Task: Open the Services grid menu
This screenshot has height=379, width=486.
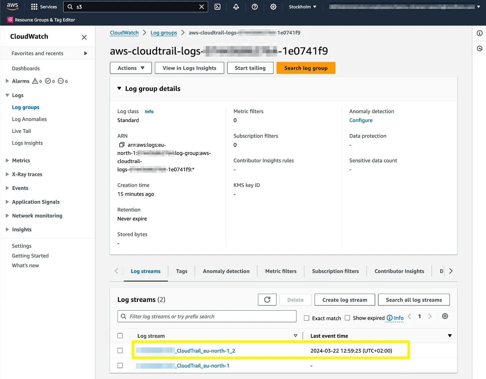Action: (x=44, y=7)
